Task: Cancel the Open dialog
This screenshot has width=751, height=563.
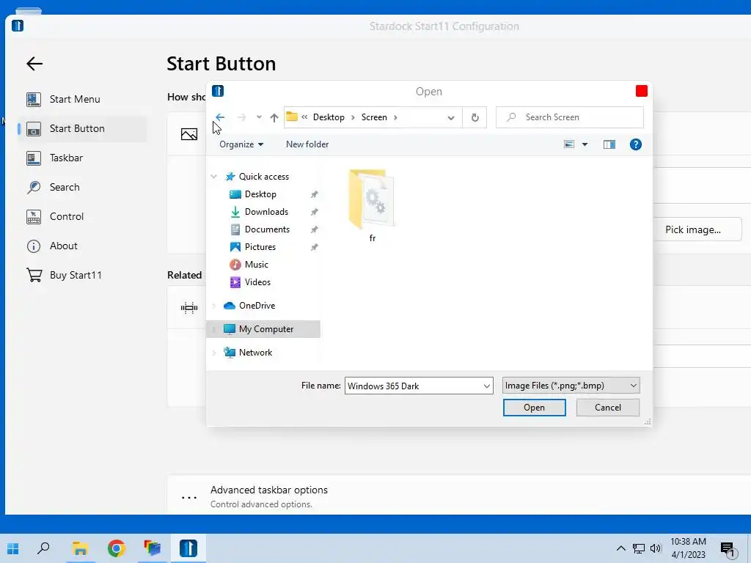Action: [x=608, y=408]
